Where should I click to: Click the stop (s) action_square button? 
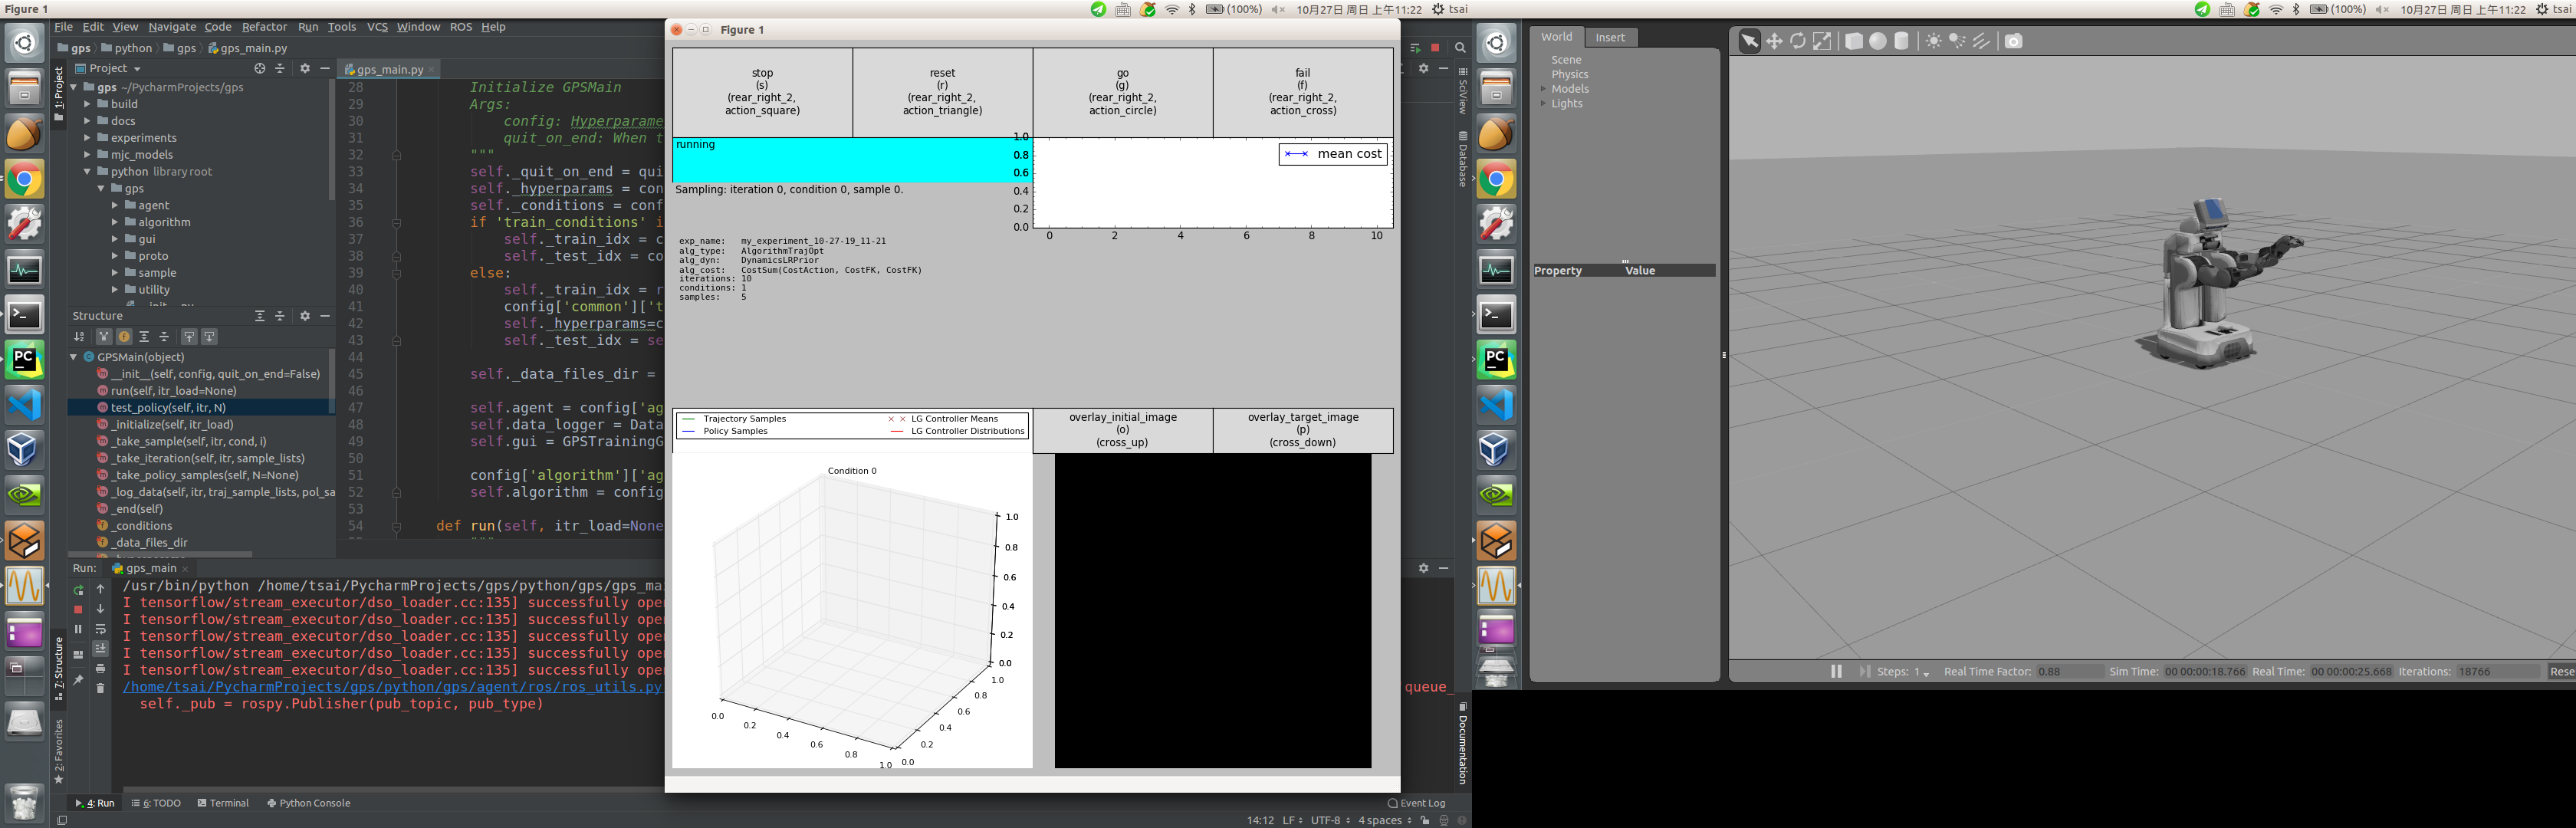pyautogui.click(x=762, y=92)
